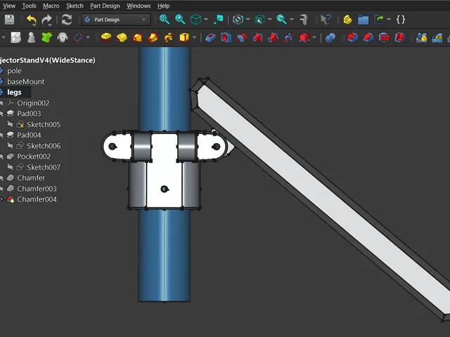Select the Hole tool
Image resolution: width=450 pixels, height=337 pixels.
click(226, 37)
